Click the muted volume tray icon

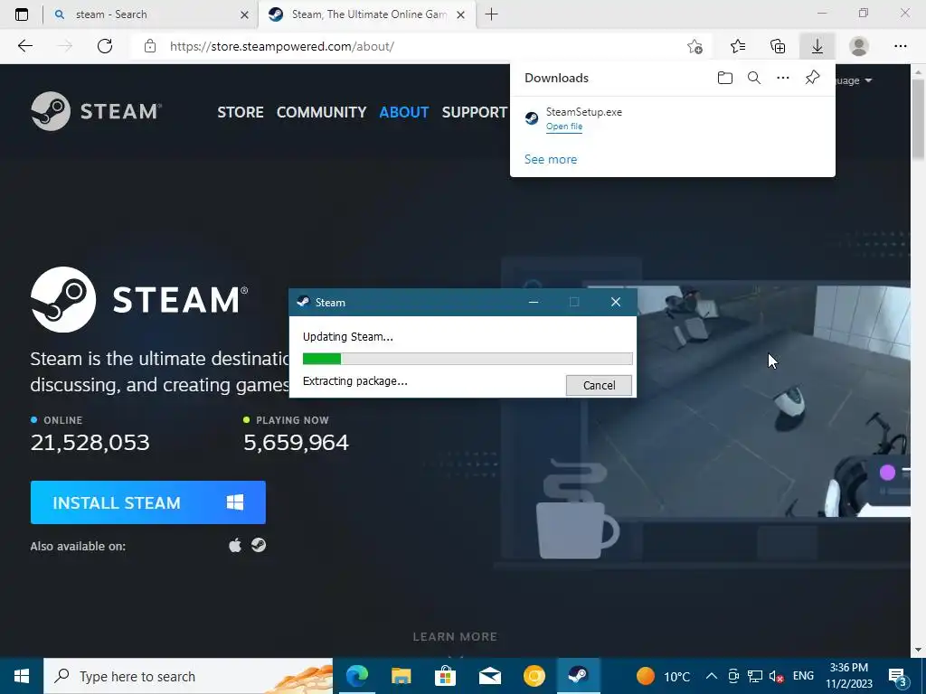tap(776, 676)
